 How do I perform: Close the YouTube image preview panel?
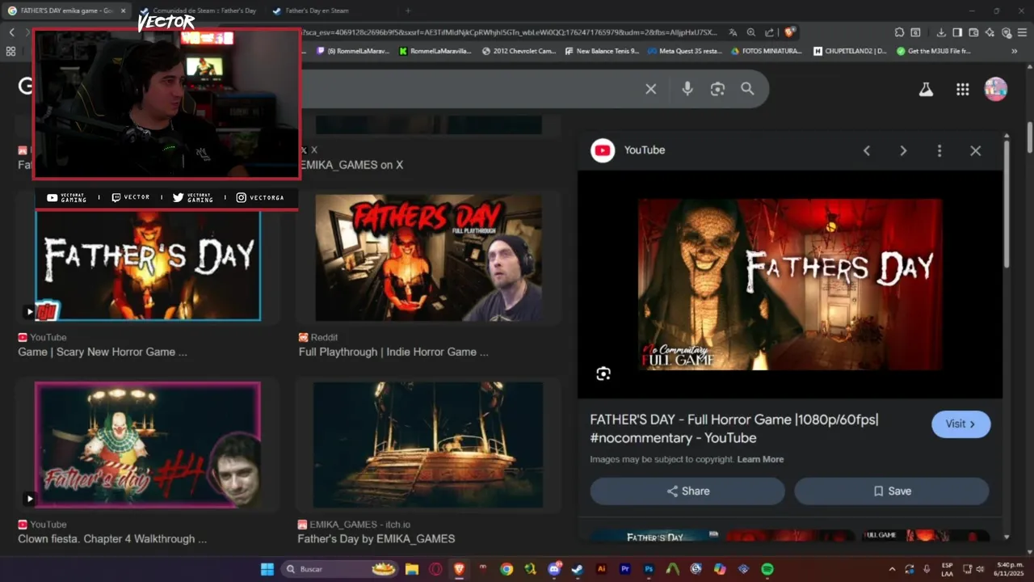tap(975, 150)
